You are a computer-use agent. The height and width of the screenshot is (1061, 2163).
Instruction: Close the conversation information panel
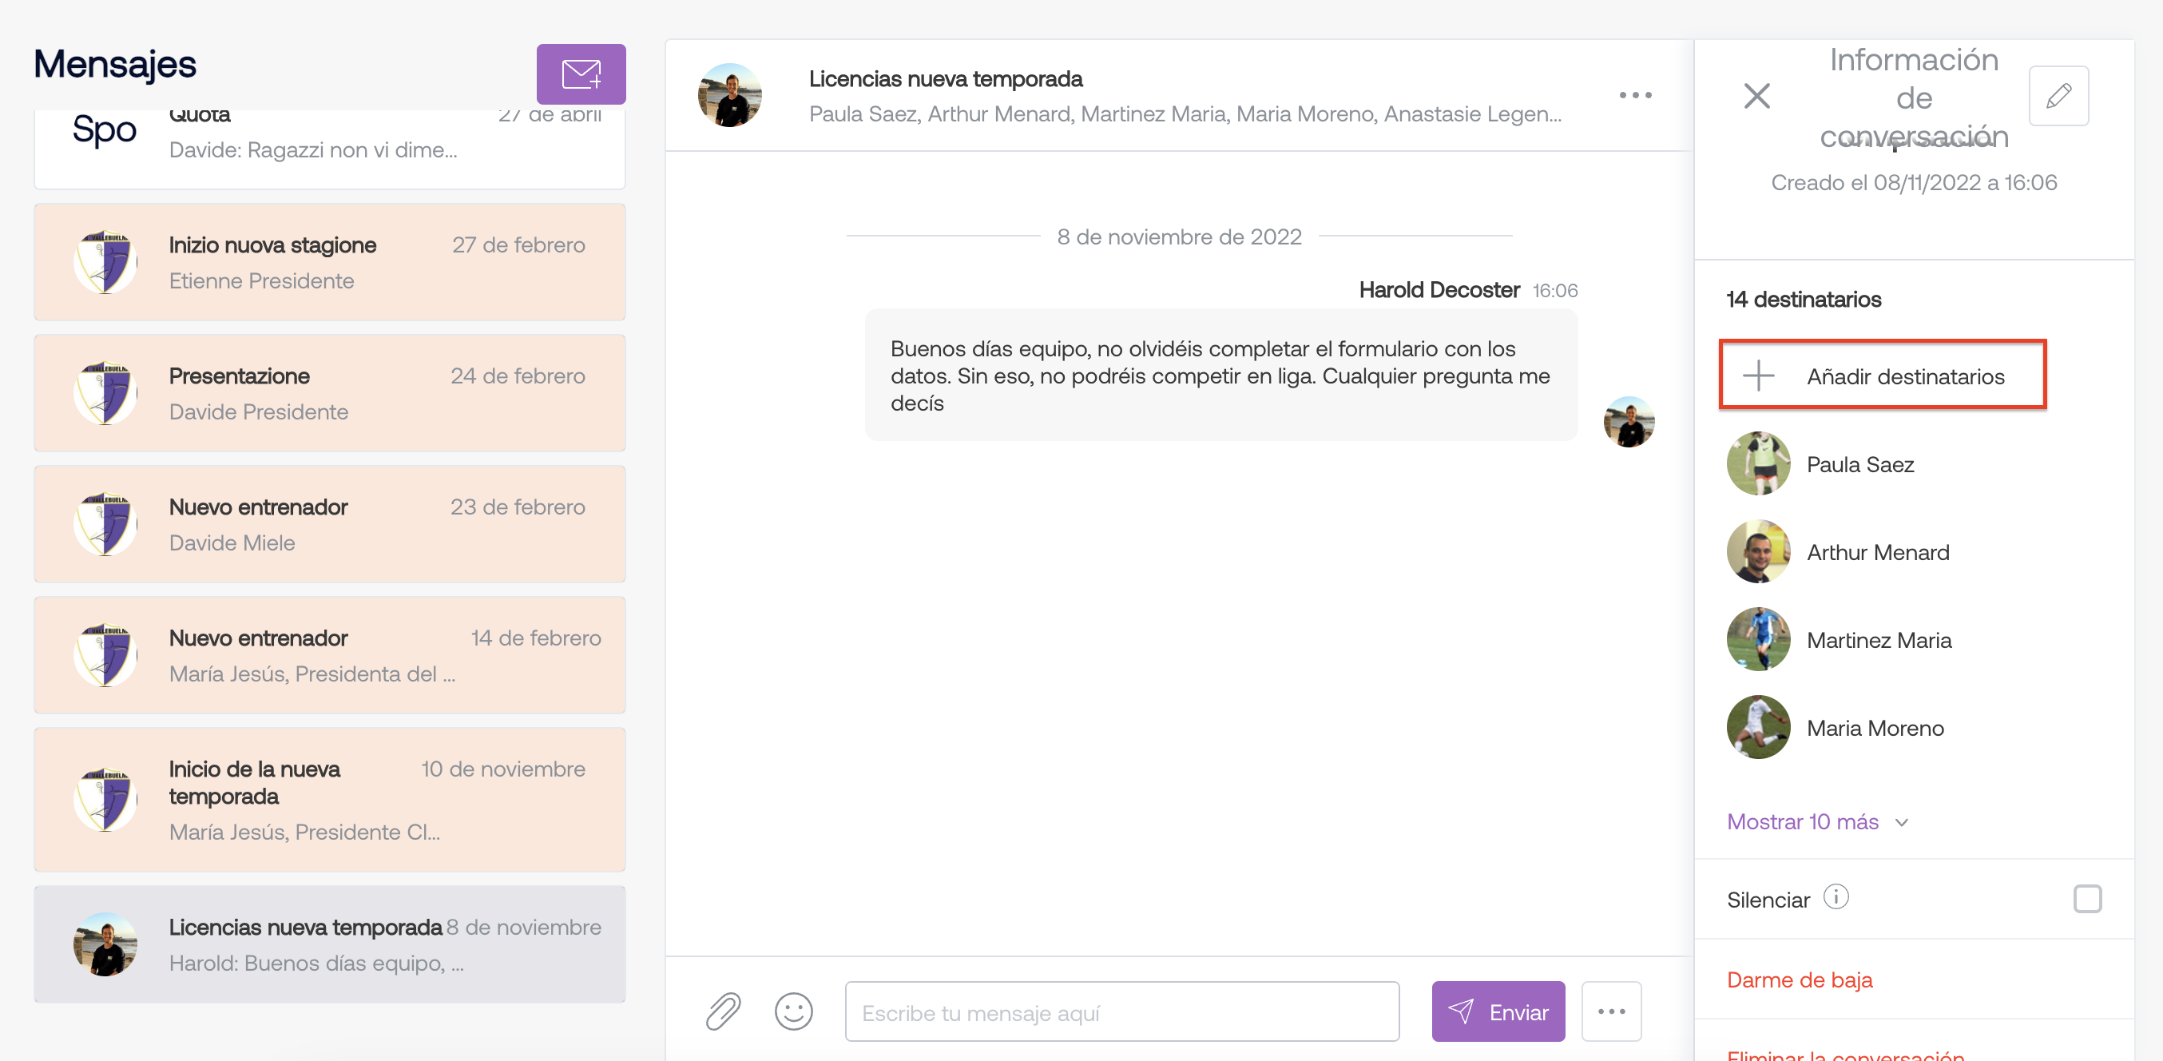(1756, 96)
